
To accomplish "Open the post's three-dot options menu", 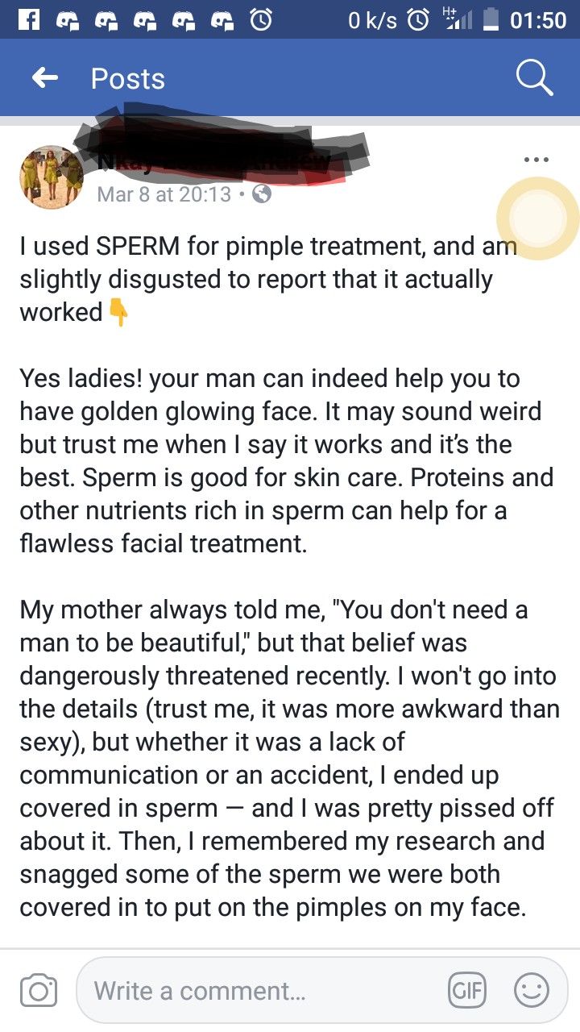I will click(x=536, y=160).
